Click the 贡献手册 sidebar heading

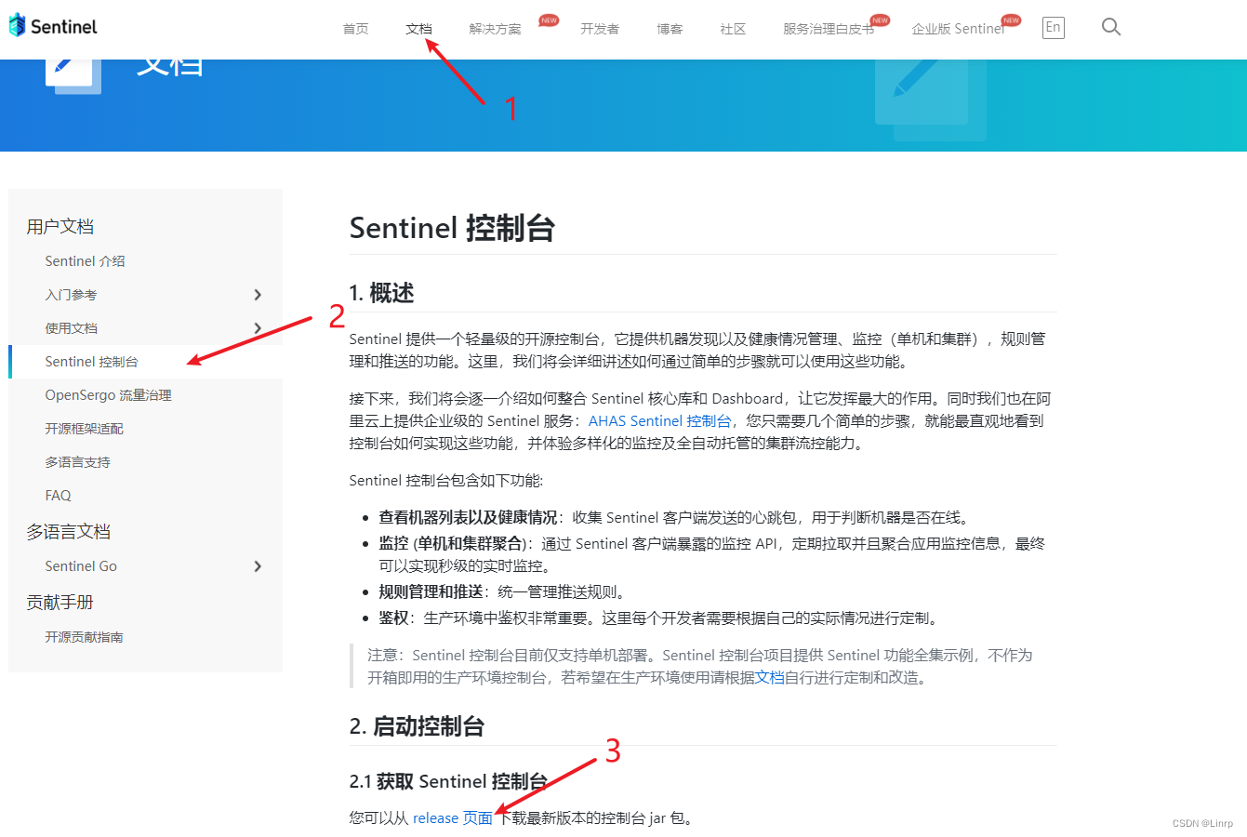(60, 603)
